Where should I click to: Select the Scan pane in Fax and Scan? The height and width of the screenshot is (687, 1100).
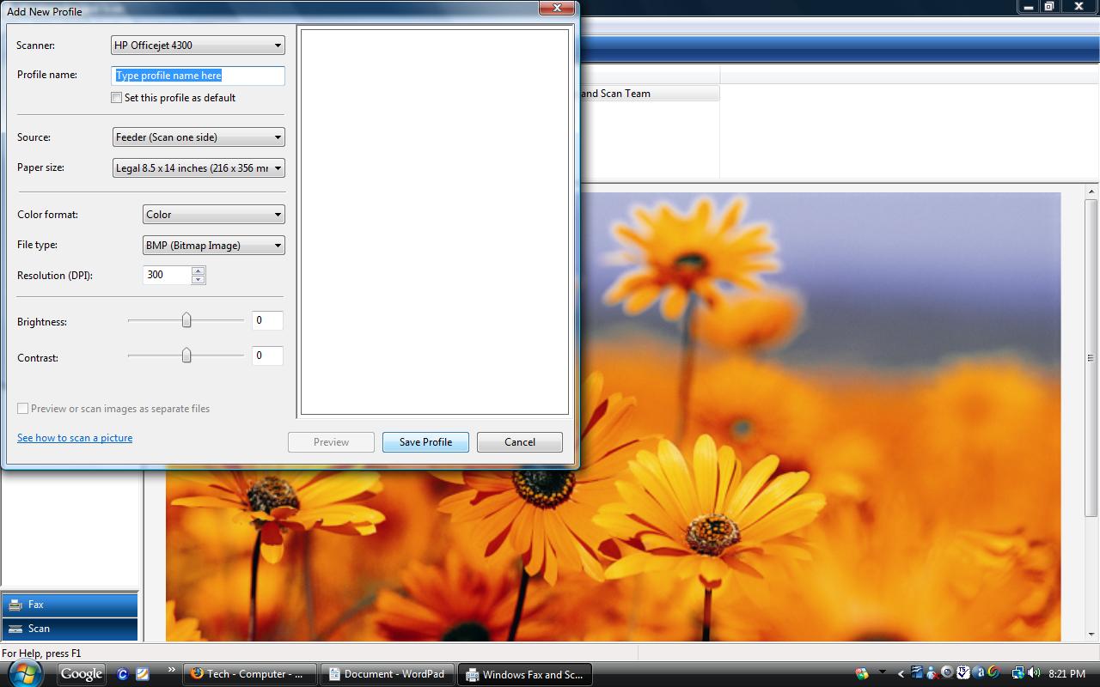click(70, 629)
